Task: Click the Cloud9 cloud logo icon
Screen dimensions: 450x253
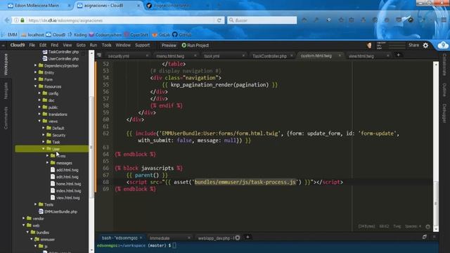Action: pyautogui.click(x=443, y=45)
